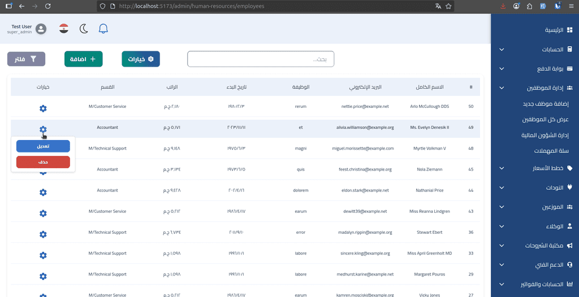Collapse the إدارة الموظفين sidebar section

point(535,88)
